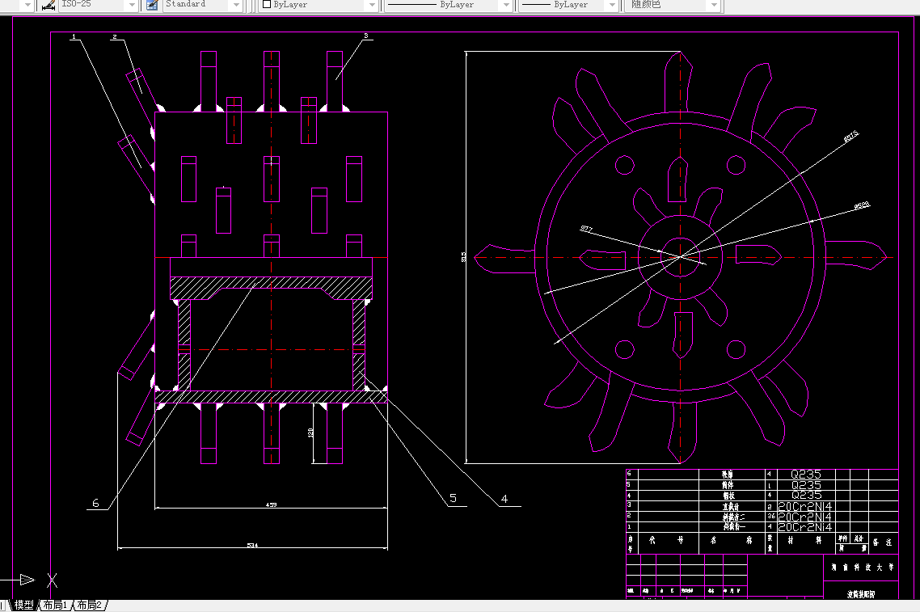Select the 459 width dimension text
This screenshot has height=612, width=920.
271,504
